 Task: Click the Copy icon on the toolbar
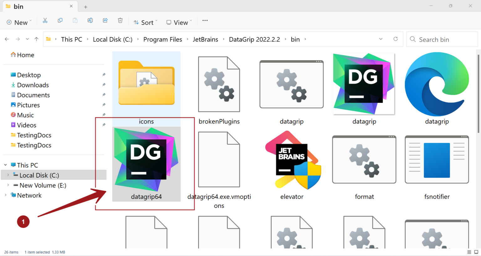pos(60,20)
